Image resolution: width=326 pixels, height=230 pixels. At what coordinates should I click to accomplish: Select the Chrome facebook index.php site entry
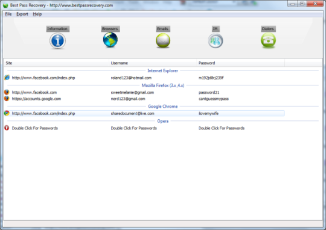coord(43,113)
